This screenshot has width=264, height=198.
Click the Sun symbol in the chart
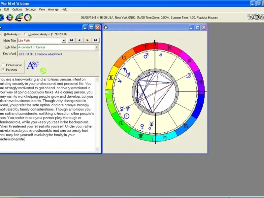click(126, 116)
